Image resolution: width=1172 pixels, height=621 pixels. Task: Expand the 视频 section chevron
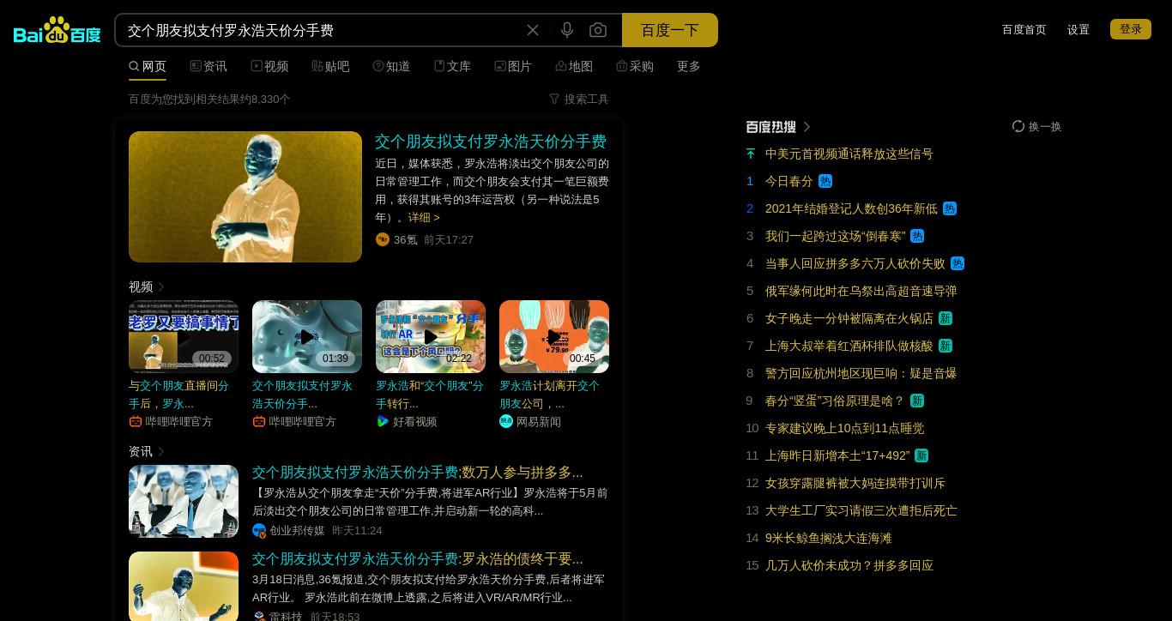(161, 286)
